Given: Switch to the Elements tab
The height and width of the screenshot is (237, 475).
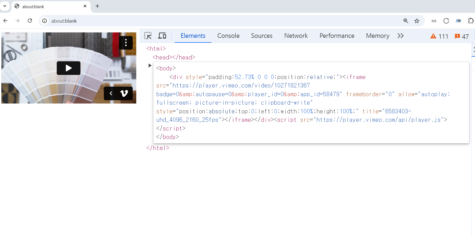Looking at the screenshot, I should coord(193,36).
